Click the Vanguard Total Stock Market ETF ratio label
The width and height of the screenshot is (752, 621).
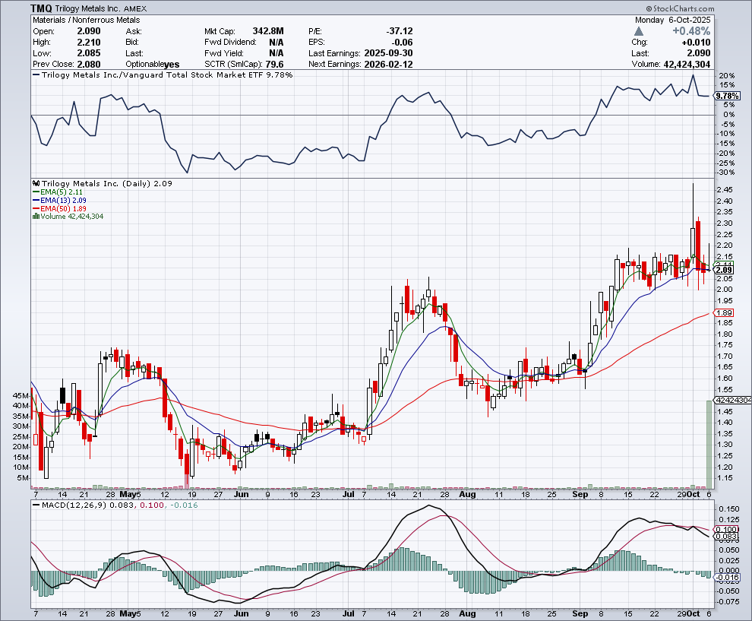(x=167, y=74)
